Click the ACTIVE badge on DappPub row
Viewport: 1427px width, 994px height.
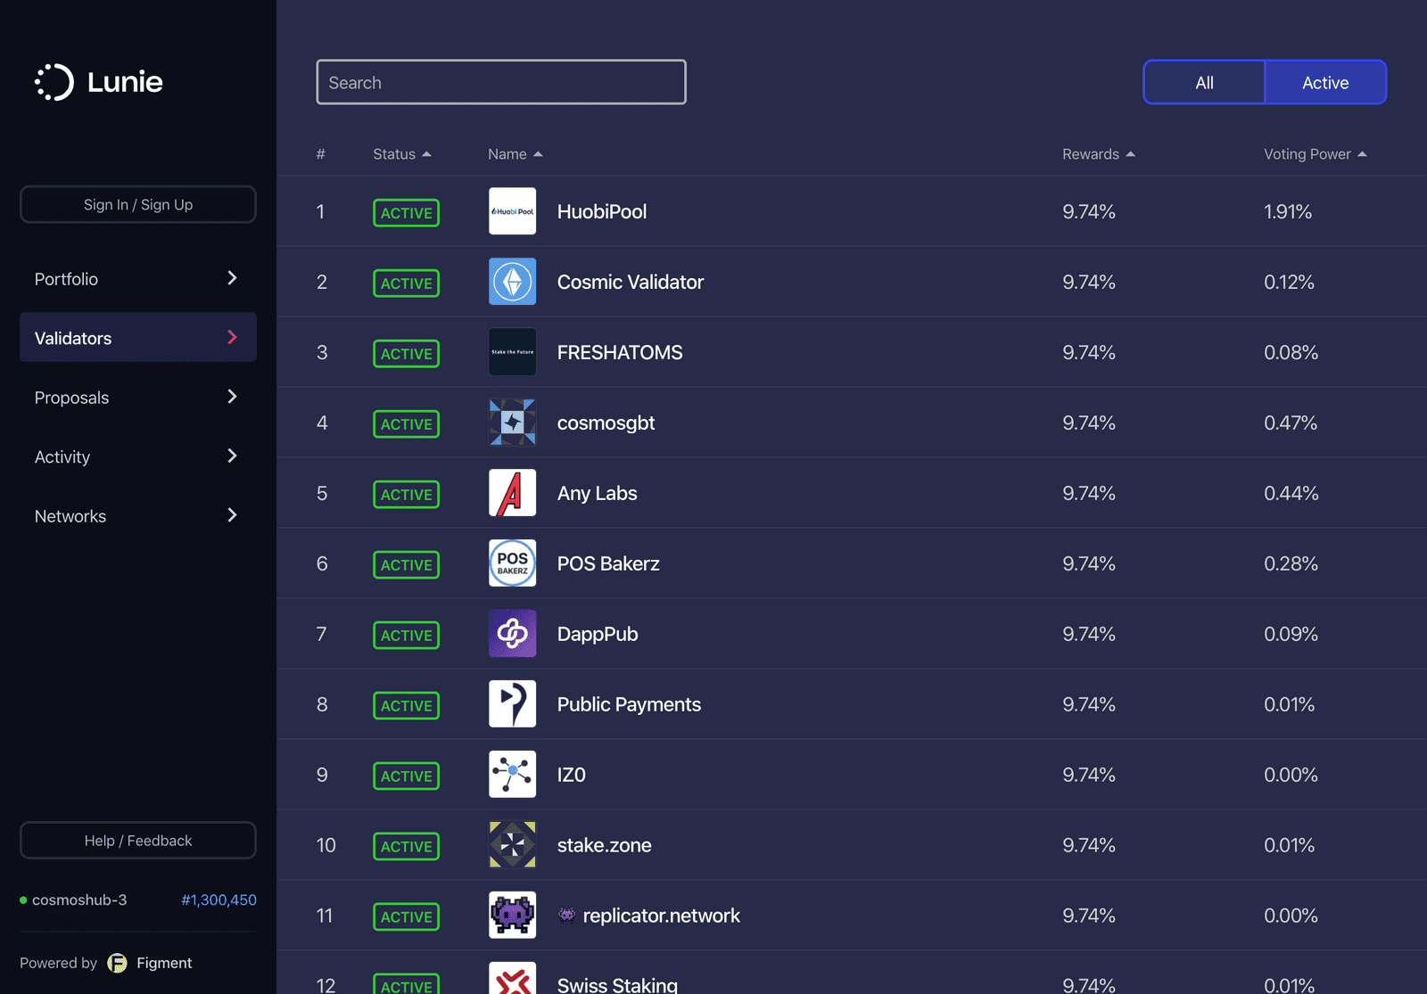pyautogui.click(x=406, y=636)
